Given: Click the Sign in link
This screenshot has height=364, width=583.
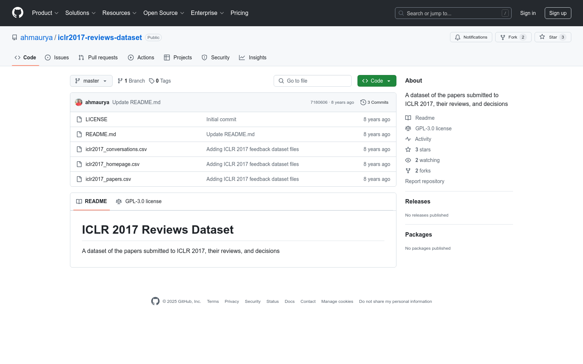Looking at the screenshot, I should tap(528, 13).
